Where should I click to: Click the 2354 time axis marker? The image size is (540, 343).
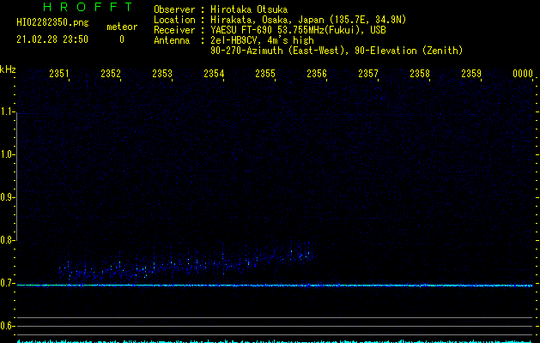(214, 73)
